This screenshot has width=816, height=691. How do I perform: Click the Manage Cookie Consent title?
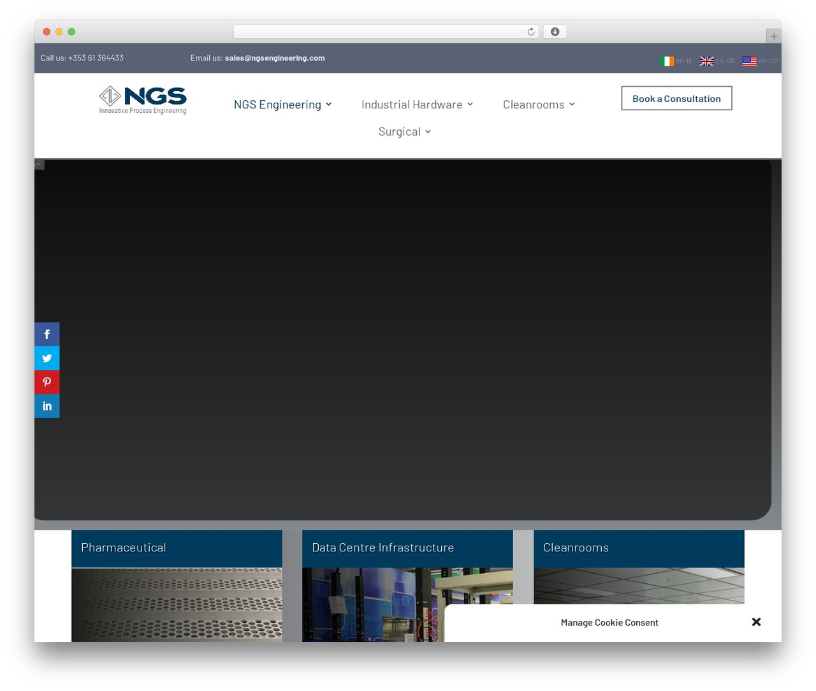click(609, 623)
